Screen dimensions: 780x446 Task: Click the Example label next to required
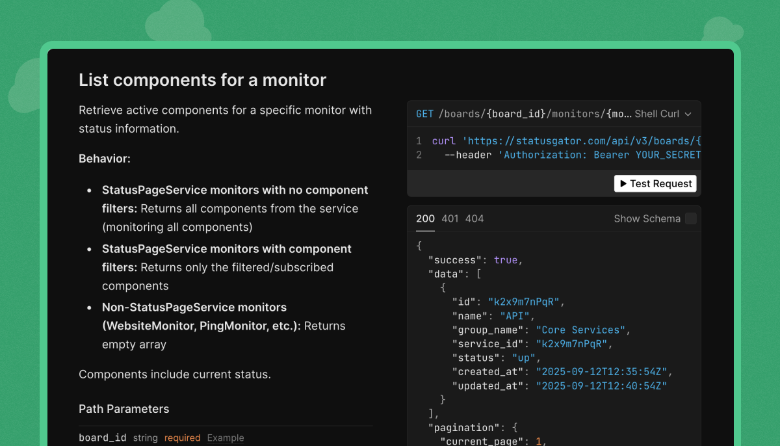pos(226,438)
